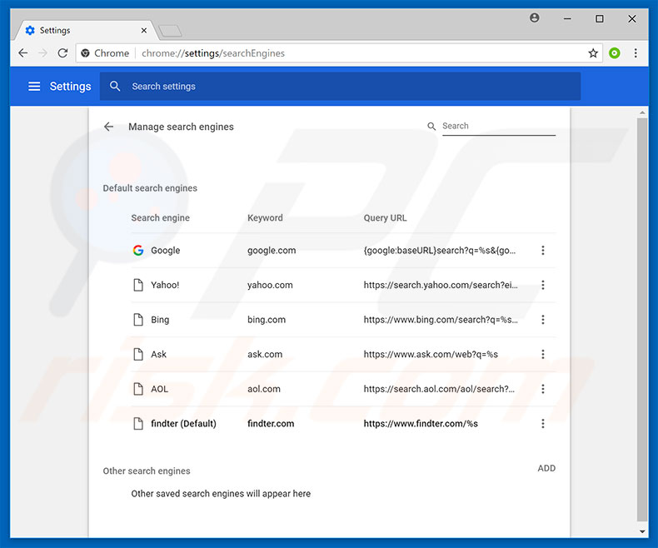Select findter (Default) entry
The image size is (658, 548).
pyautogui.click(x=183, y=424)
